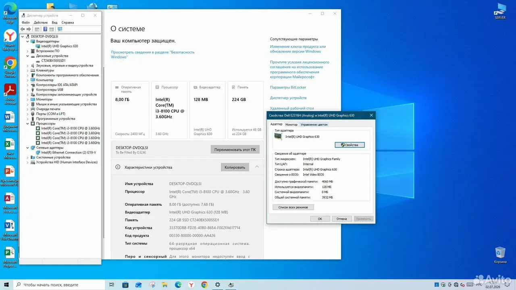Open the security details link about Windows
The height and width of the screenshot is (290, 516).
pos(153,54)
